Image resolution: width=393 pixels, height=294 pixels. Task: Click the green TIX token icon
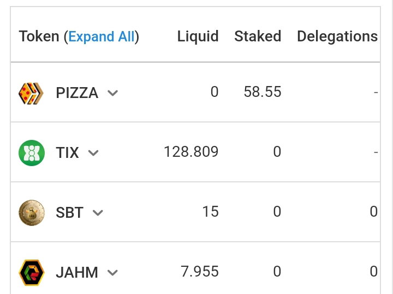(32, 153)
